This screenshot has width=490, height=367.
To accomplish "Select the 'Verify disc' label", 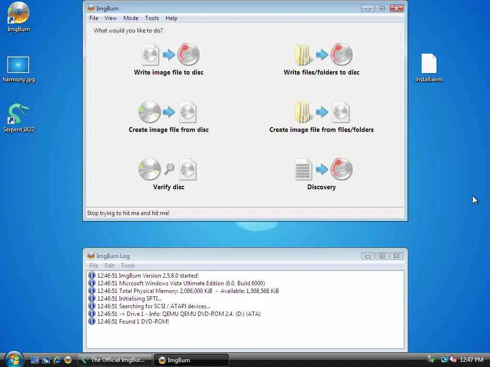I will pos(169,187).
